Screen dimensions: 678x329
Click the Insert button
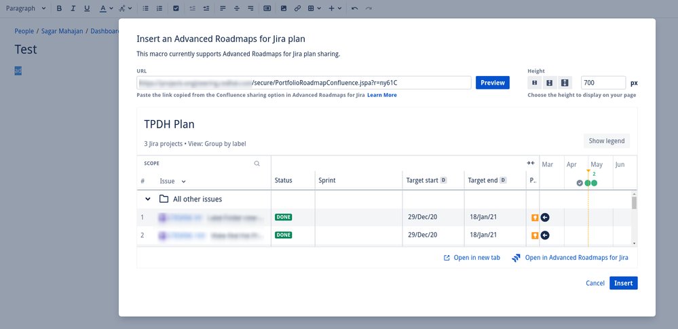(624, 283)
